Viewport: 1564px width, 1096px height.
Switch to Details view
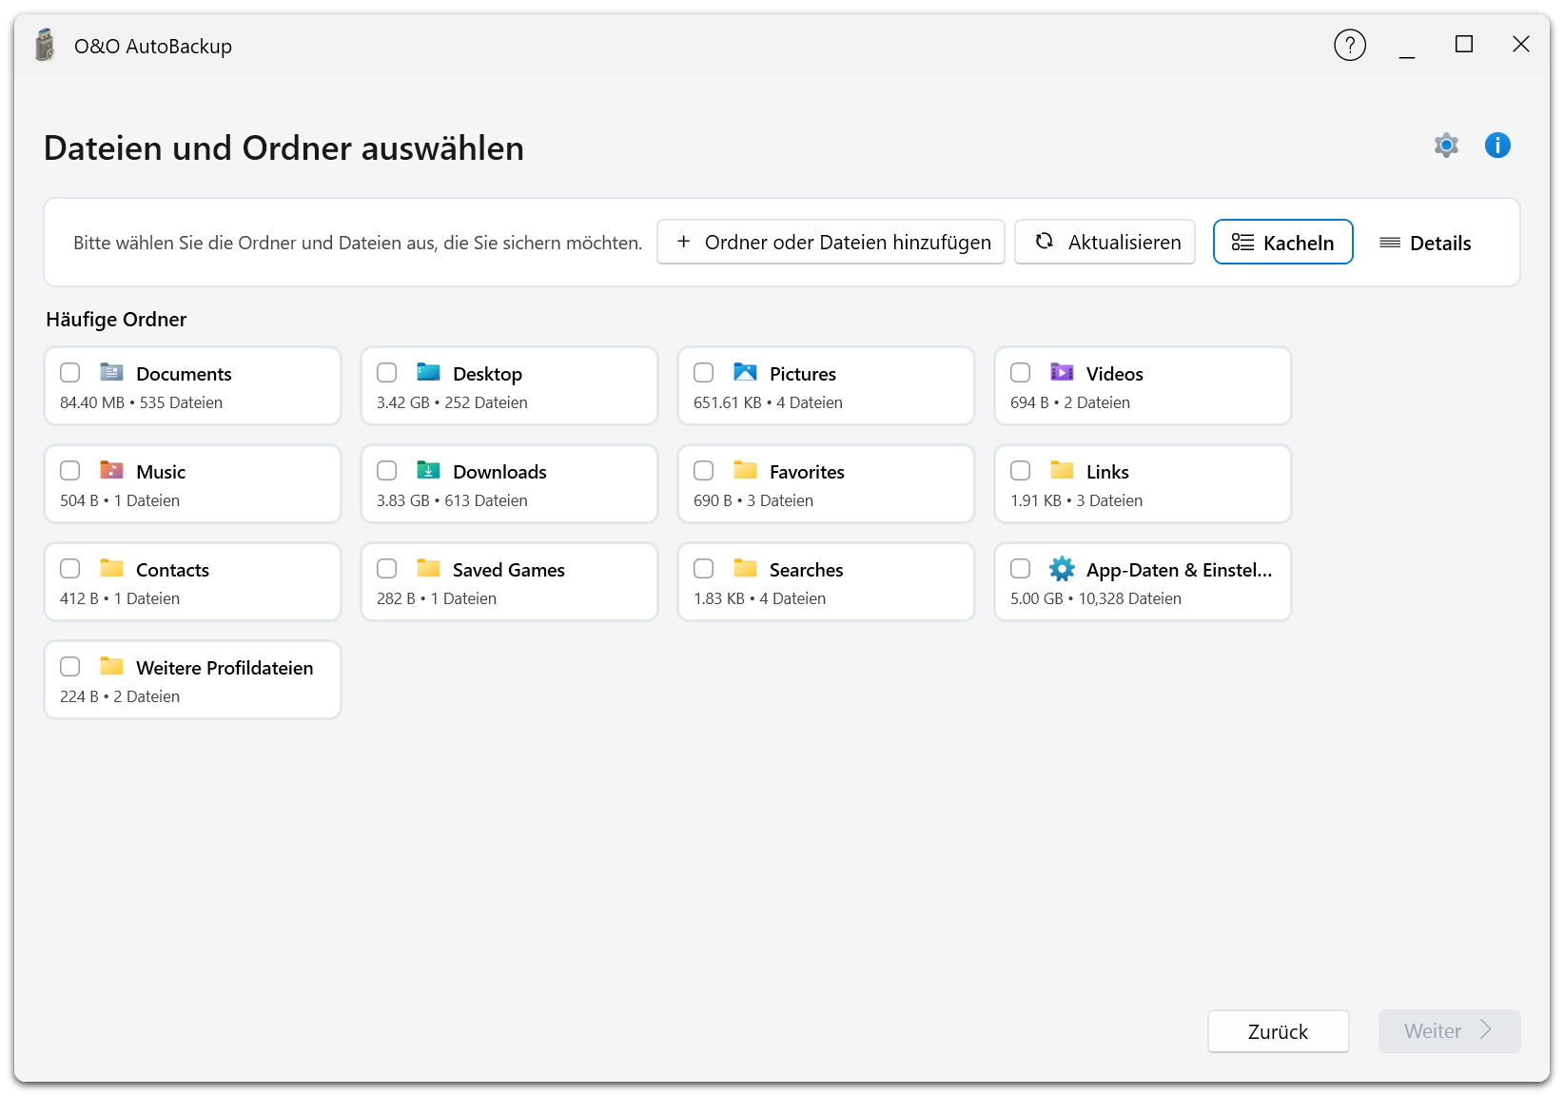(1425, 243)
